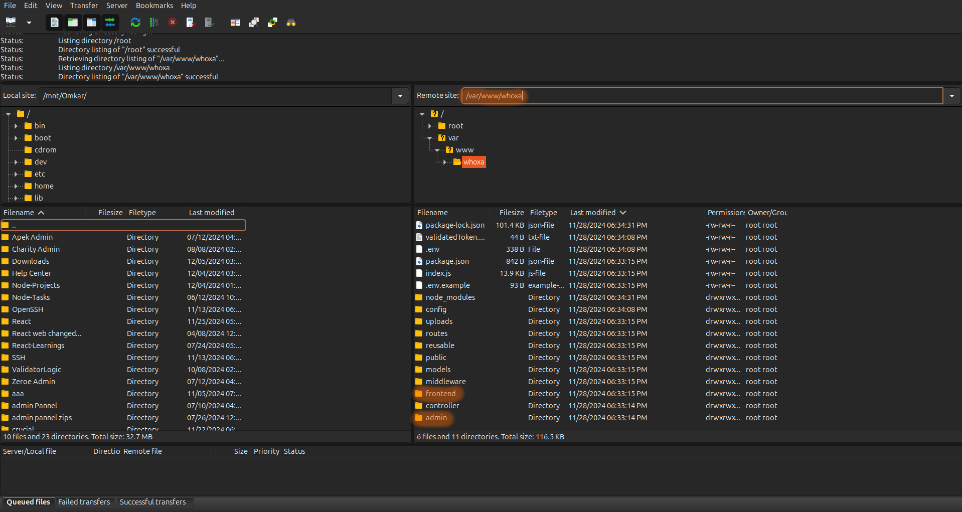The width and height of the screenshot is (962, 512).
Task: Select the local parent directory '..' entry
Action: point(123,225)
